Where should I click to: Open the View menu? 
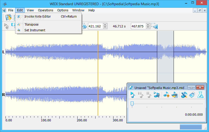click(30, 10)
